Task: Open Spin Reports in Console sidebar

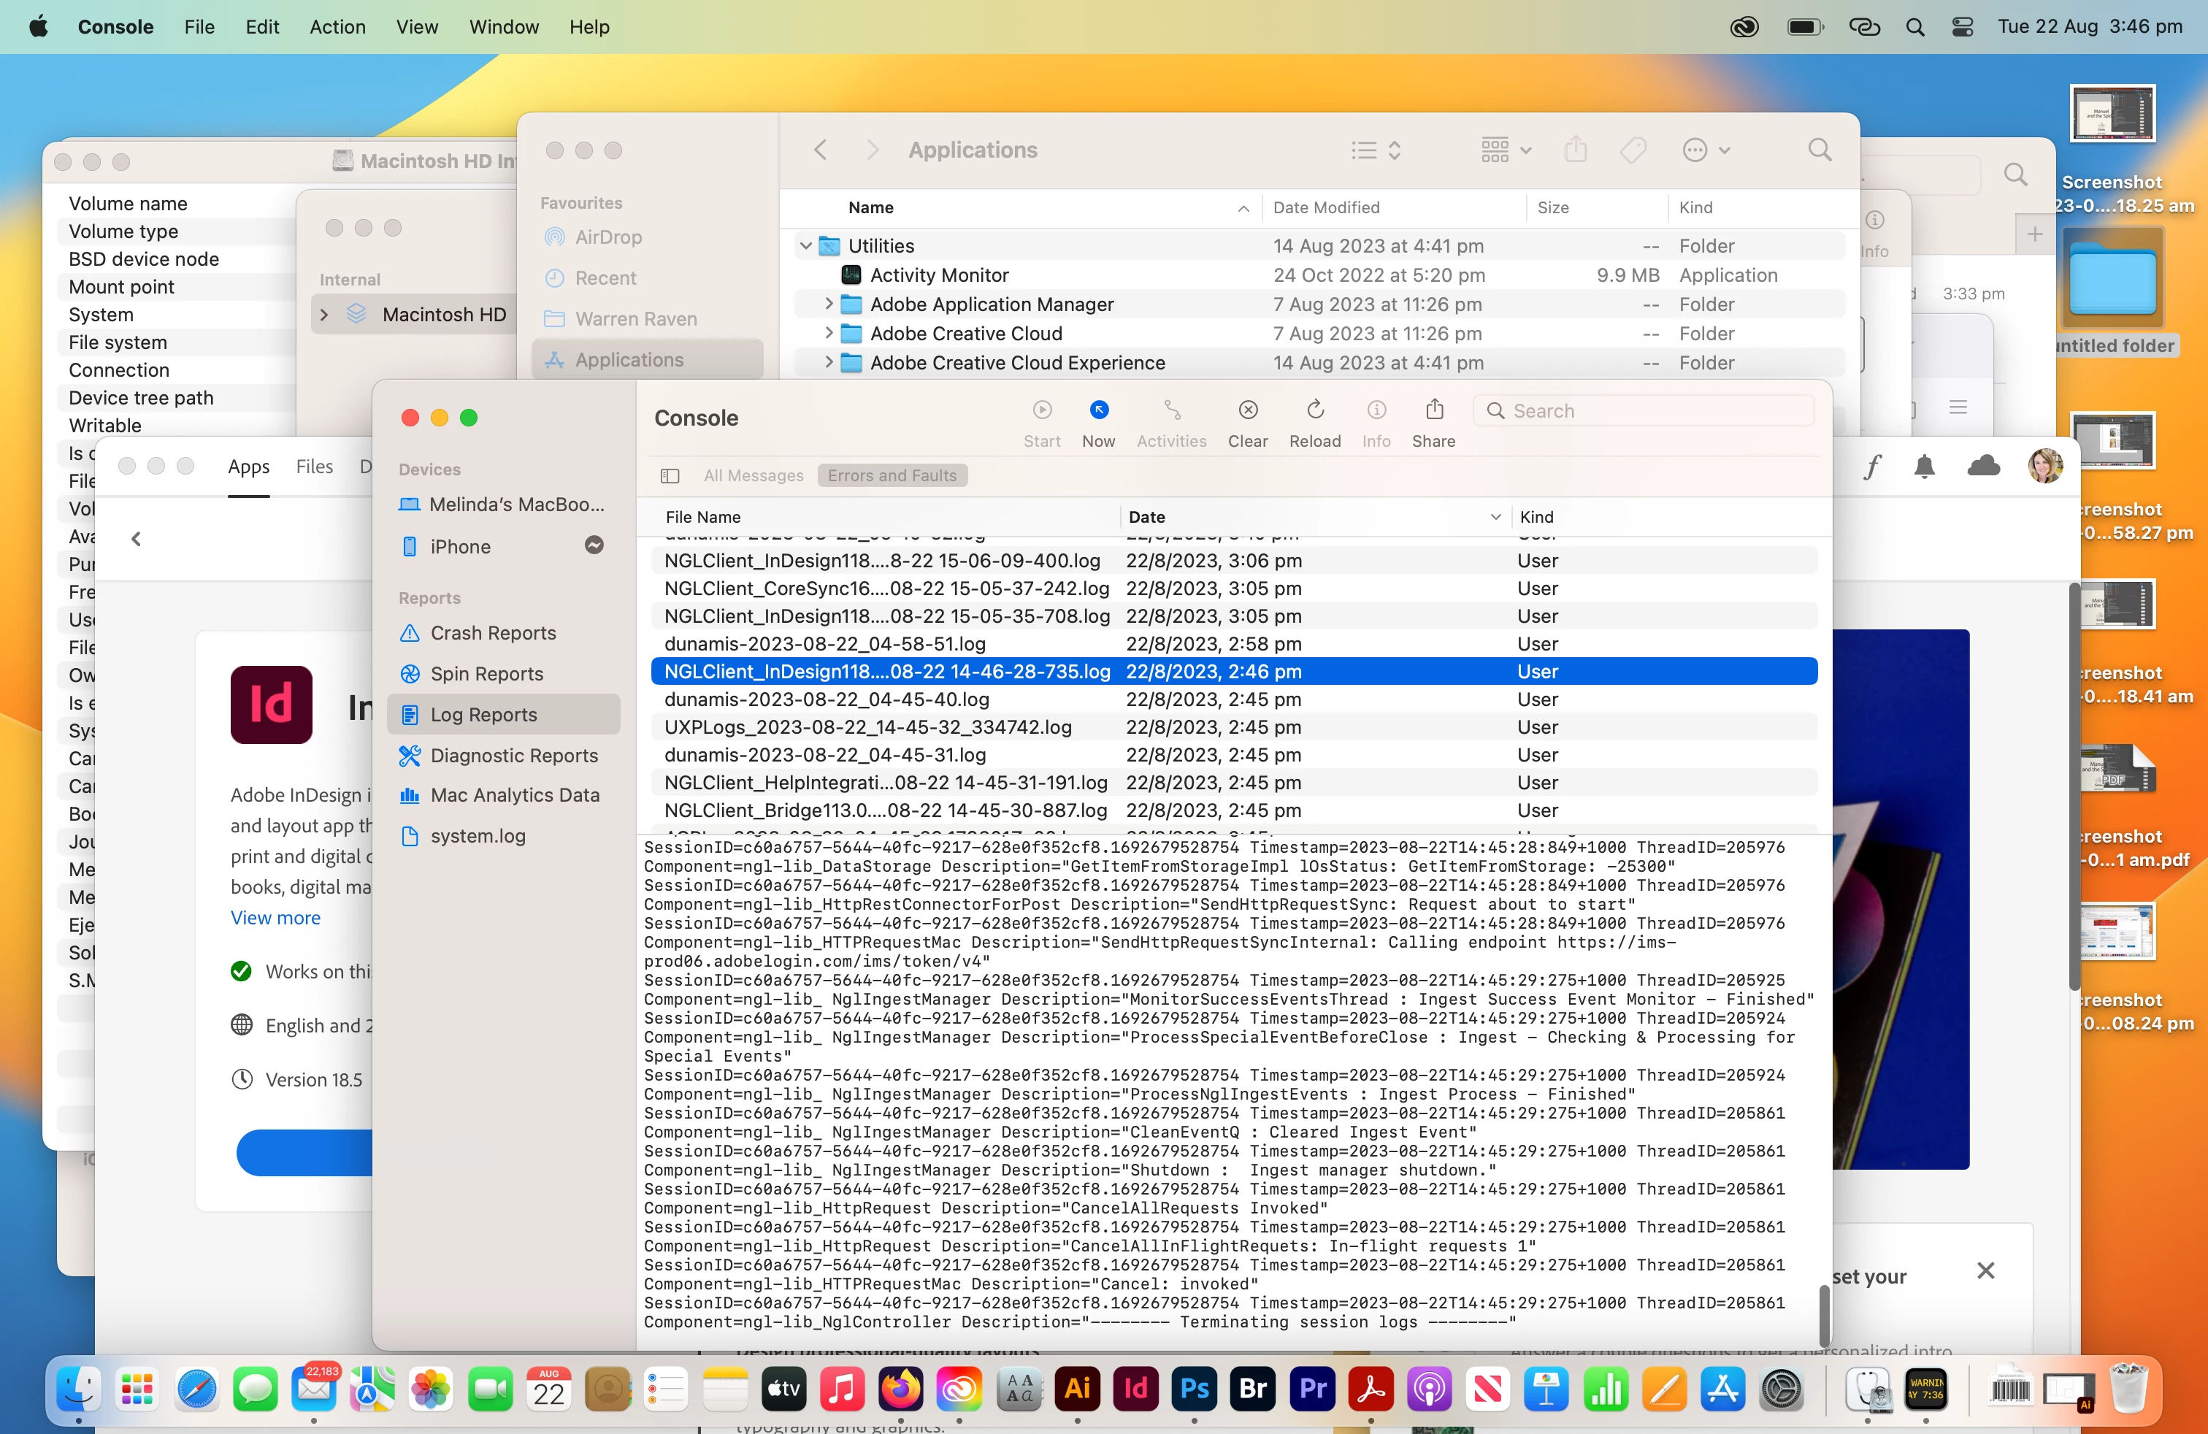Action: 486,673
